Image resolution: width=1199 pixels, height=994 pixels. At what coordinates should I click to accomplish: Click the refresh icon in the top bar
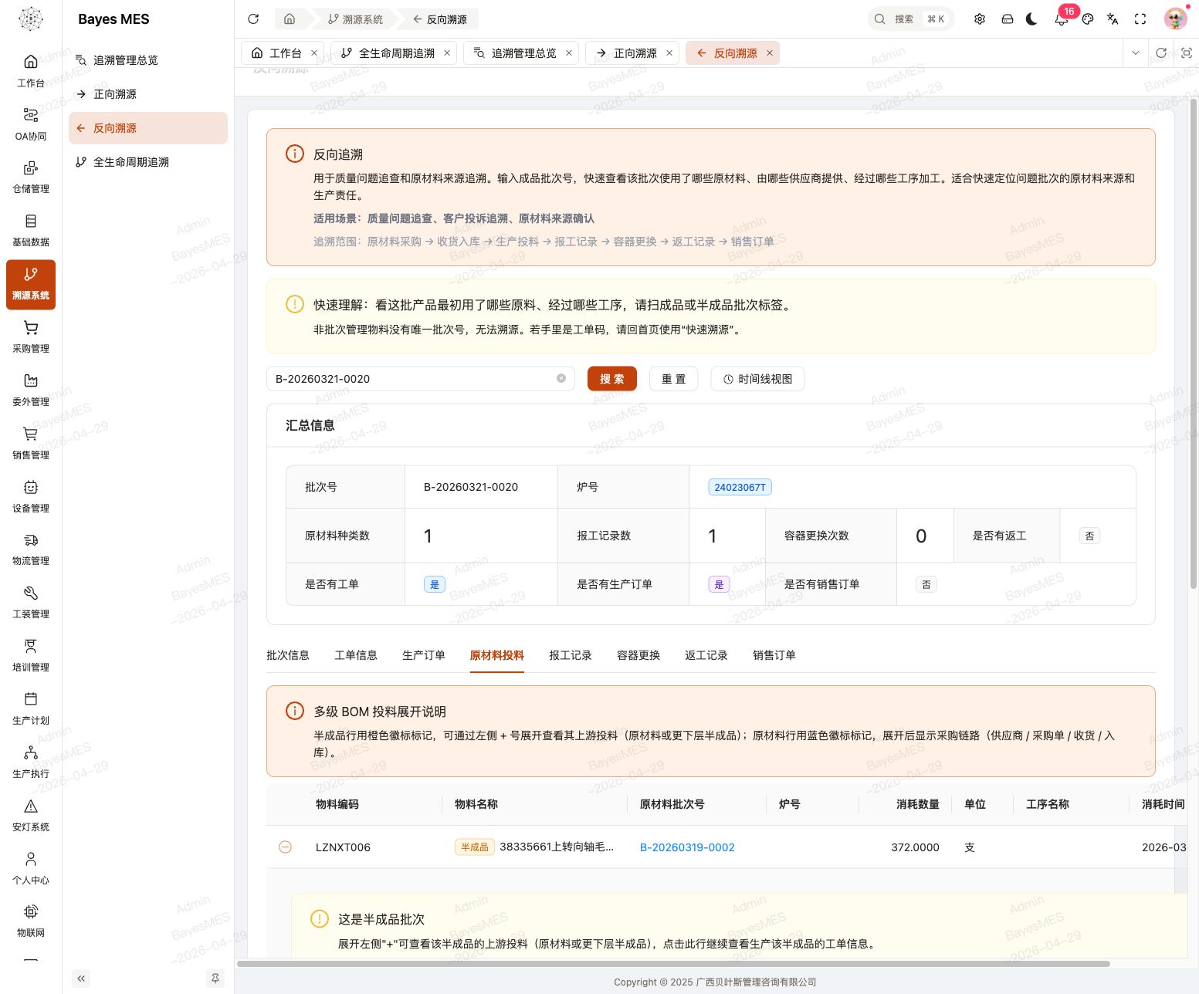pos(253,19)
